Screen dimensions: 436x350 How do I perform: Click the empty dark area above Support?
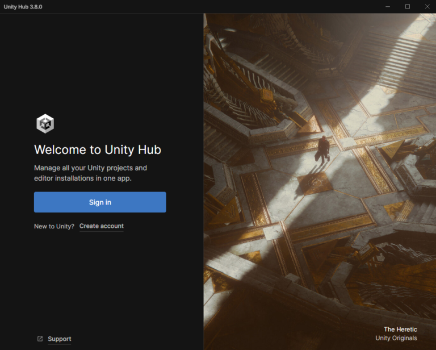coord(101,284)
